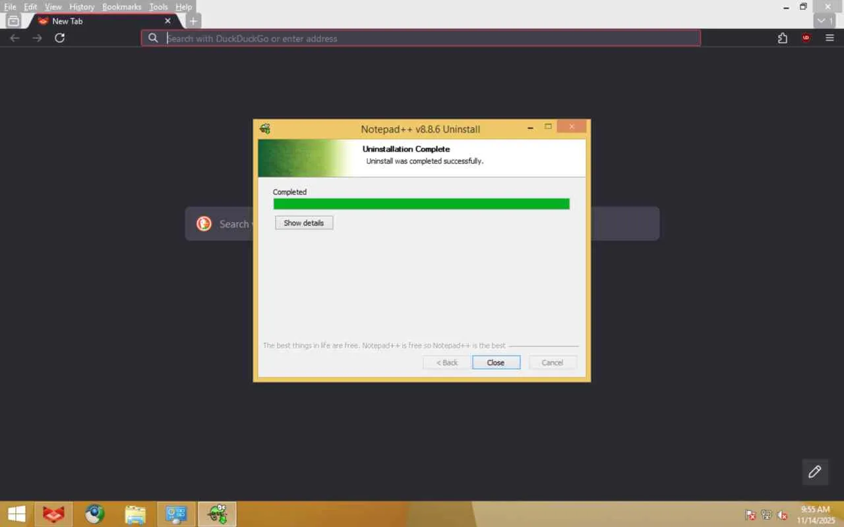Click the "Completed" status label

(289, 192)
